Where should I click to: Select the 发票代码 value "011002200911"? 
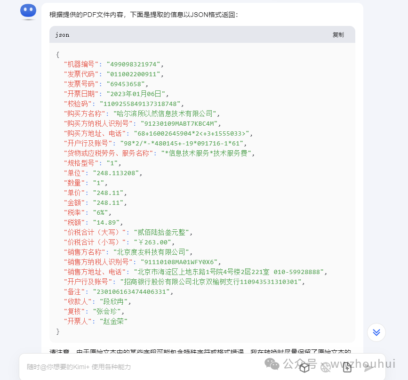point(134,74)
